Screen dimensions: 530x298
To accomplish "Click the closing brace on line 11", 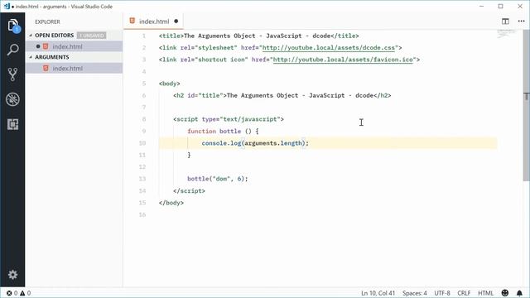I will 189,155.
